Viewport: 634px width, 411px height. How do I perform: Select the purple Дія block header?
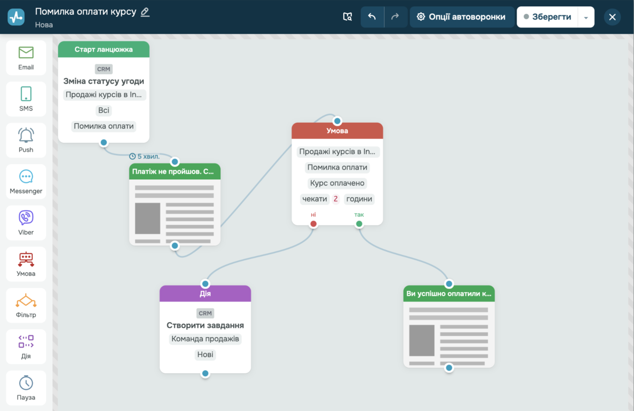point(205,294)
